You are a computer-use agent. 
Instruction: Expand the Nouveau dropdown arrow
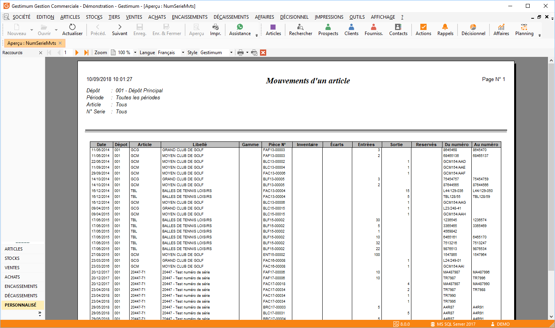point(32,30)
